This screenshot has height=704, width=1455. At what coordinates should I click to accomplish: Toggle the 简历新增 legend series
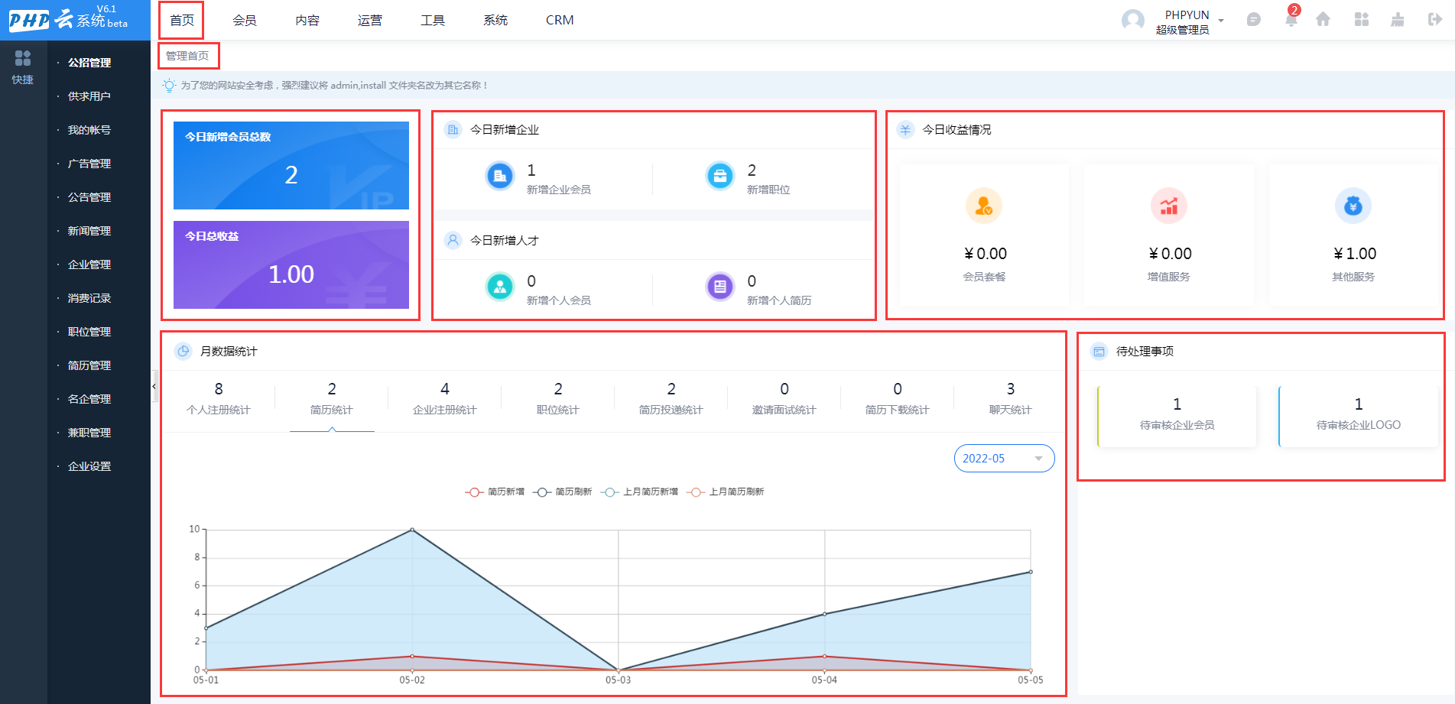495,492
